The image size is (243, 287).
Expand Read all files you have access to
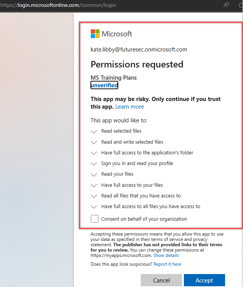[94, 196]
